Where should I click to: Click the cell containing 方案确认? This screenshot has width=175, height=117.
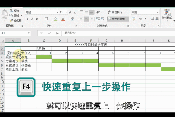pyautogui.click(x=13, y=61)
